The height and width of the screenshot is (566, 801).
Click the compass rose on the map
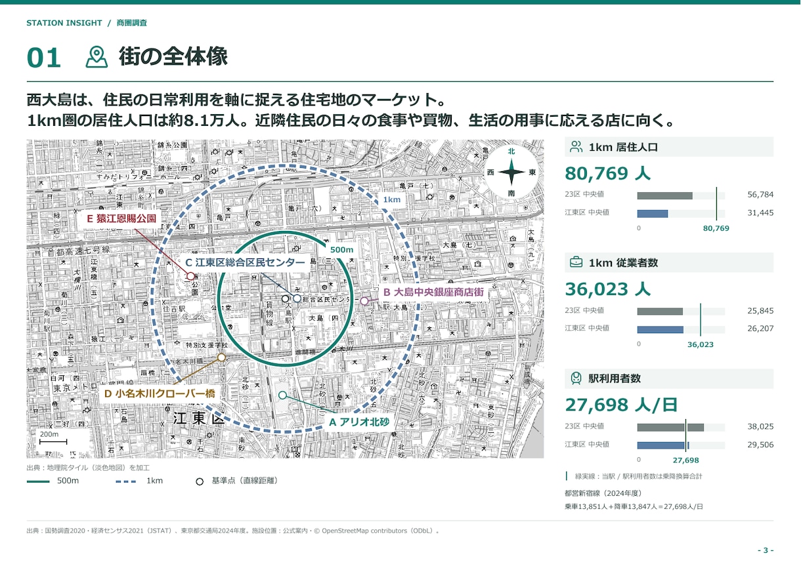[x=511, y=174]
